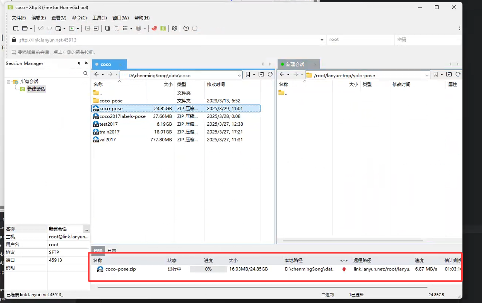Click the 密码 password field
This screenshot has width=482, height=303.
coord(428,40)
